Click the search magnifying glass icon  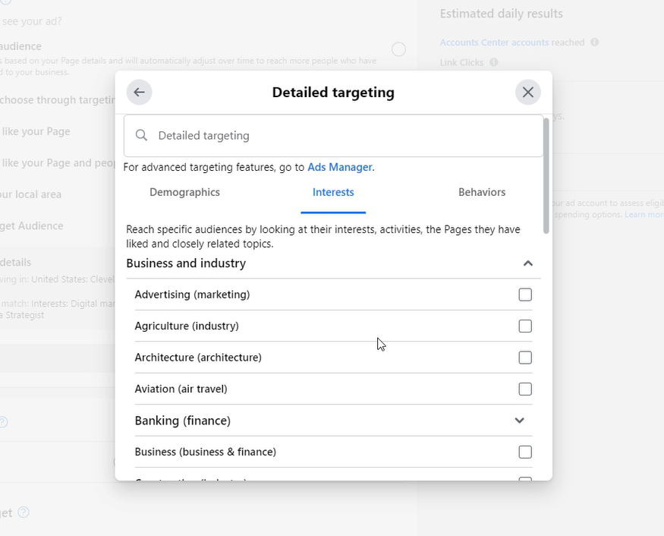[x=140, y=135]
